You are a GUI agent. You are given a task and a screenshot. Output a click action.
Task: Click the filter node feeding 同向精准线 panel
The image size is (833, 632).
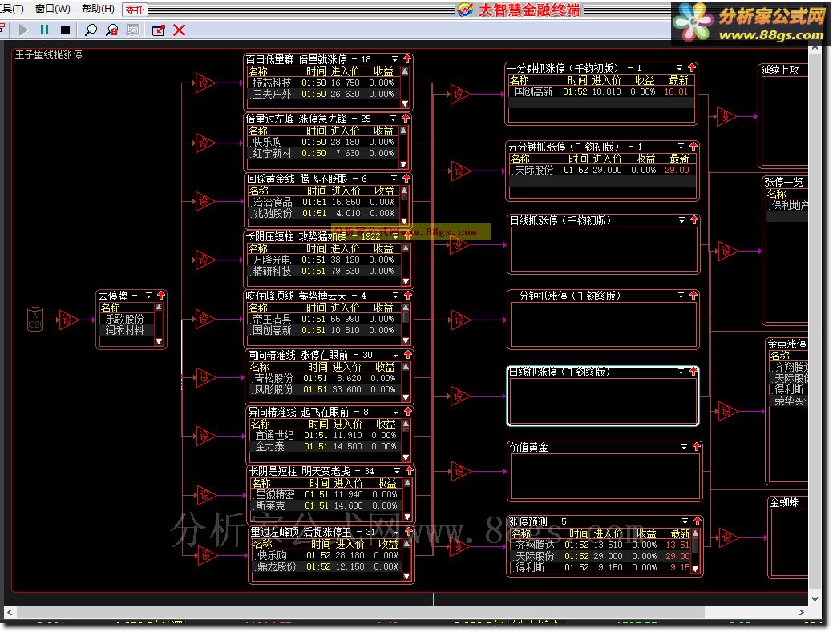pos(205,378)
